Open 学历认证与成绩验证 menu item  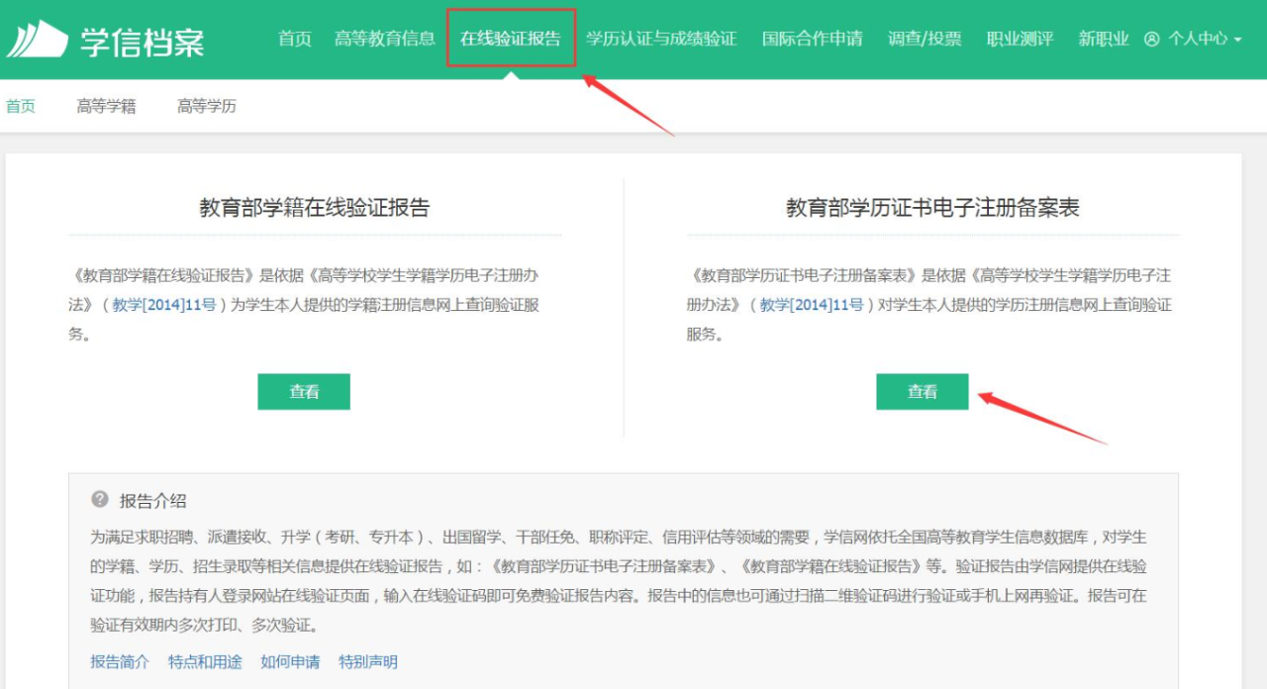pos(661,39)
